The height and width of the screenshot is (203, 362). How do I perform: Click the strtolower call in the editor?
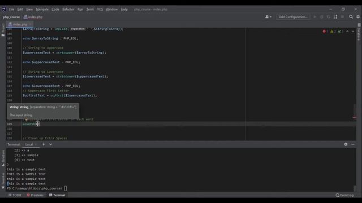click(x=66, y=77)
